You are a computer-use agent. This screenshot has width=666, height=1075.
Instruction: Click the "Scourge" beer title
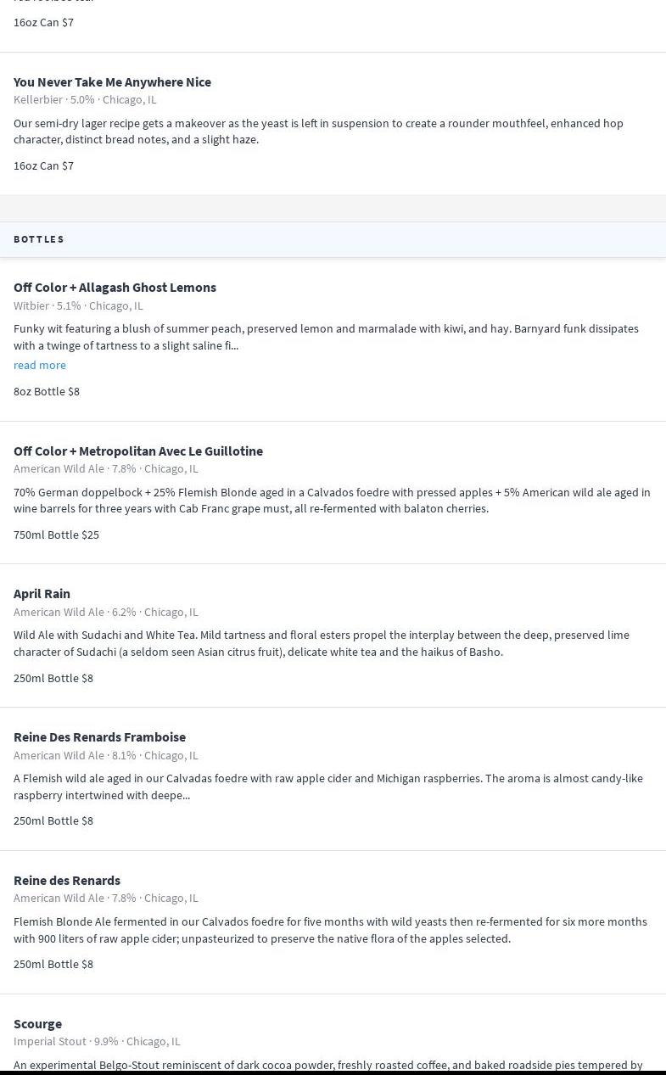coord(37,1023)
